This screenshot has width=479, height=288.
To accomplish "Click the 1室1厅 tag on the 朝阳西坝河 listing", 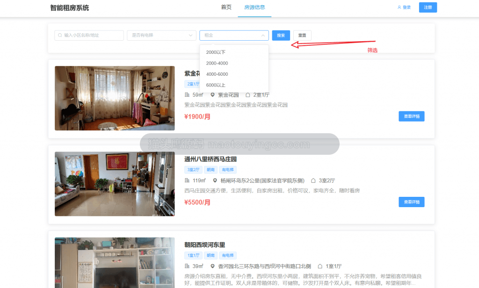I will 193,255.
